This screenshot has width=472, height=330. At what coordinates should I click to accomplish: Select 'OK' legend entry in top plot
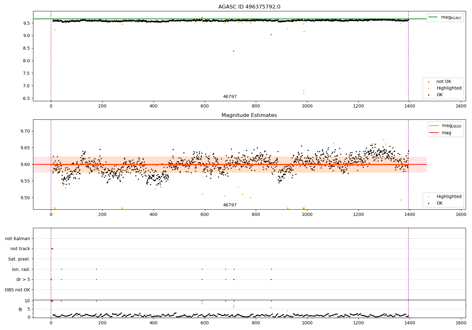[x=440, y=95]
